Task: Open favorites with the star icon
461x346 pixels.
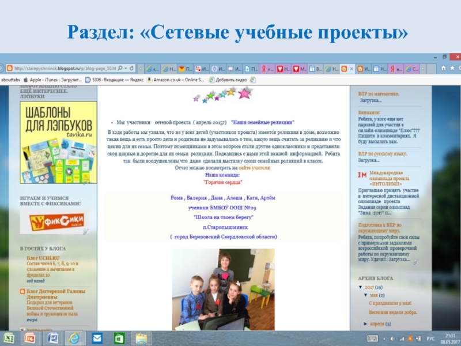Action: 452,68
